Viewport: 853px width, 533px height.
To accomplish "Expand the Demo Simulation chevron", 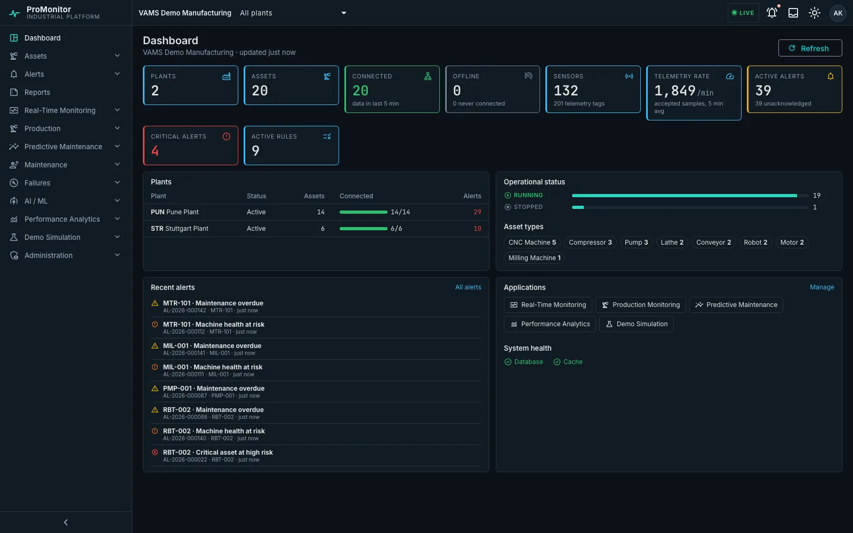I will tap(117, 237).
